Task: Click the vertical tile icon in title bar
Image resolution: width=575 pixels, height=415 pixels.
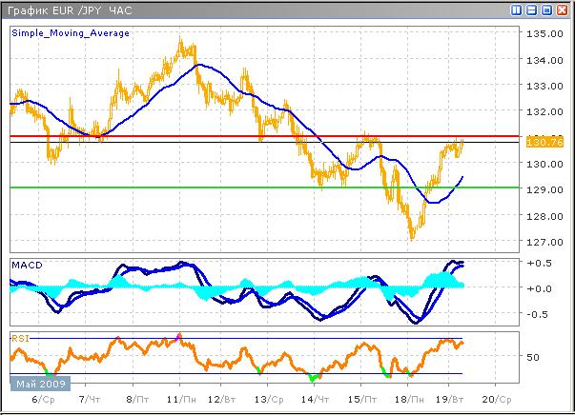Action: click(x=517, y=10)
